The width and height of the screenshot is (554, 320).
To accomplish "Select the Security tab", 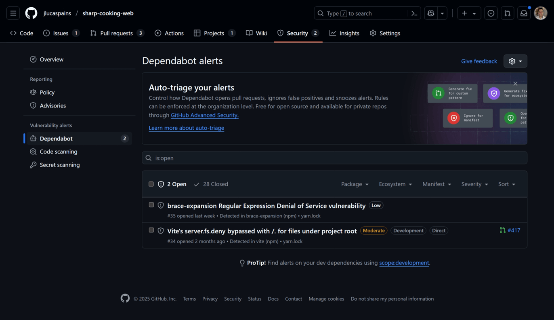I will (298, 33).
